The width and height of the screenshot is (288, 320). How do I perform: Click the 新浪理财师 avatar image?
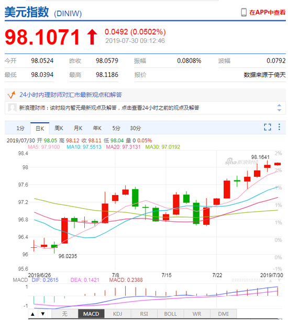click(x=12, y=108)
